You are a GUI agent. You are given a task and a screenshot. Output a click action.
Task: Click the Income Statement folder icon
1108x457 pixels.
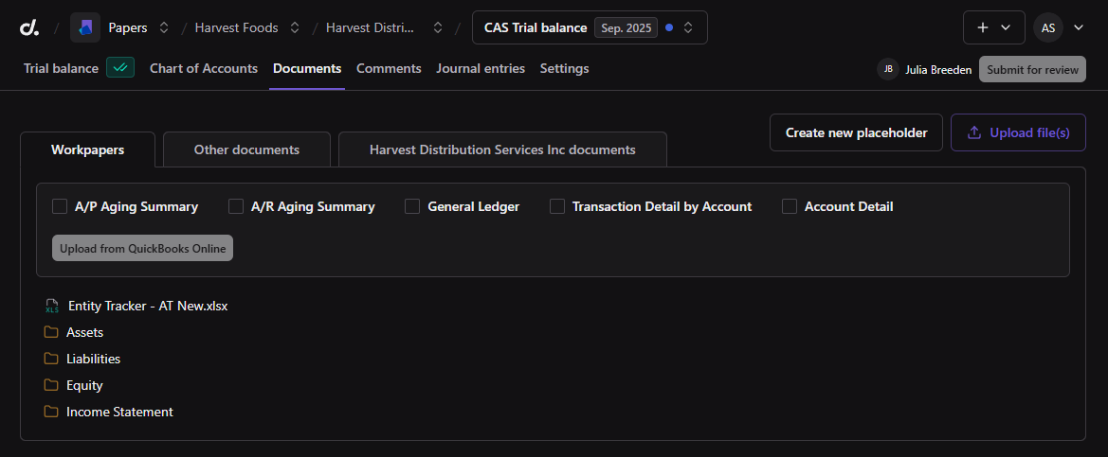(x=51, y=412)
